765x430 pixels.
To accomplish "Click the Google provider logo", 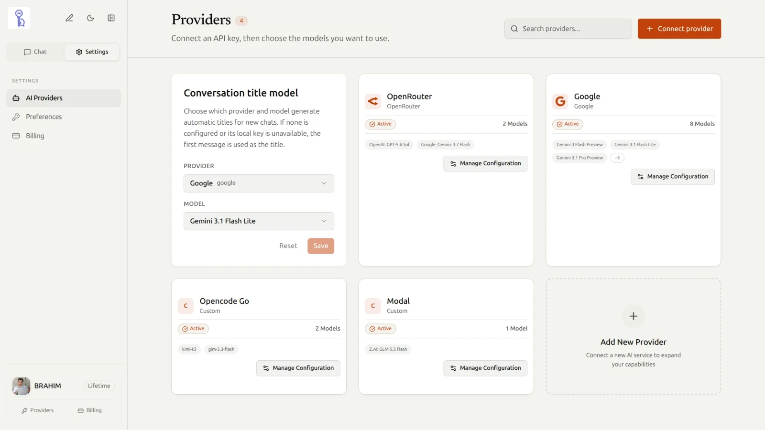I will click(x=560, y=101).
